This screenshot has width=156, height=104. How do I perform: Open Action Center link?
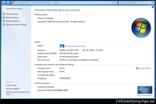pos(11,85)
